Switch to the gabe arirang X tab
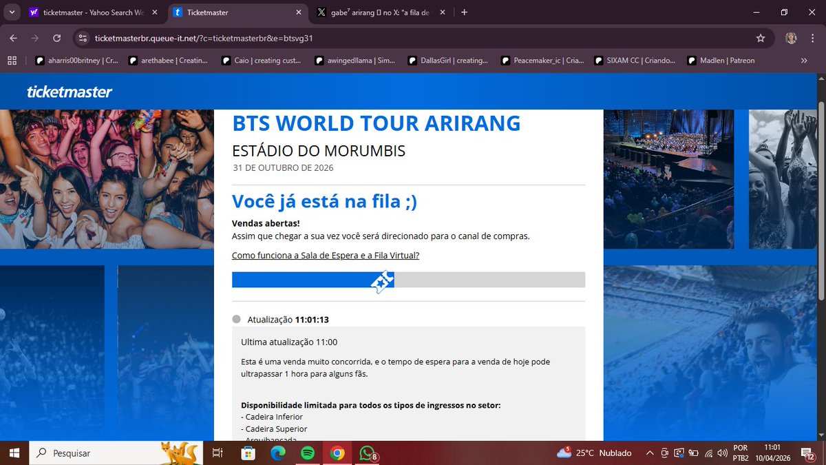 coord(381,12)
